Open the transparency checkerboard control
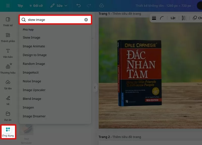This screenshot has width=202, height=145. pos(184,18)
